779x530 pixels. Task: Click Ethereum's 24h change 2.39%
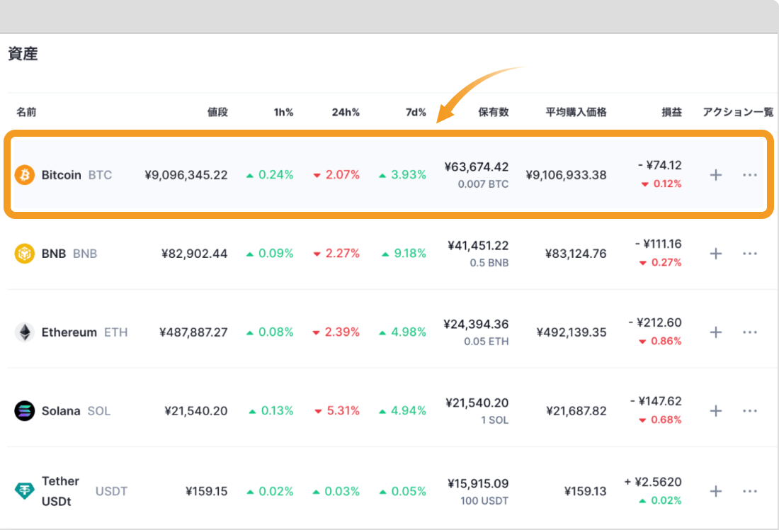click(x=336, y=332)
